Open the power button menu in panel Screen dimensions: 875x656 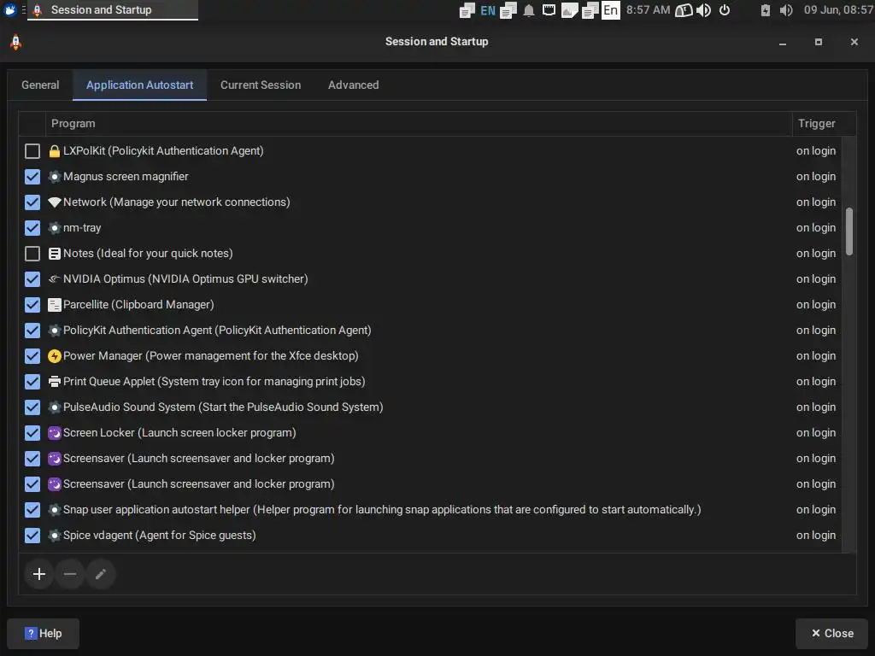pos(725,10)
